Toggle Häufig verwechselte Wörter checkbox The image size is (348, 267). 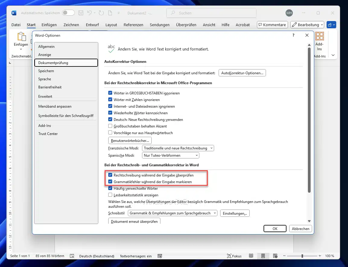(x=110, y=188)
